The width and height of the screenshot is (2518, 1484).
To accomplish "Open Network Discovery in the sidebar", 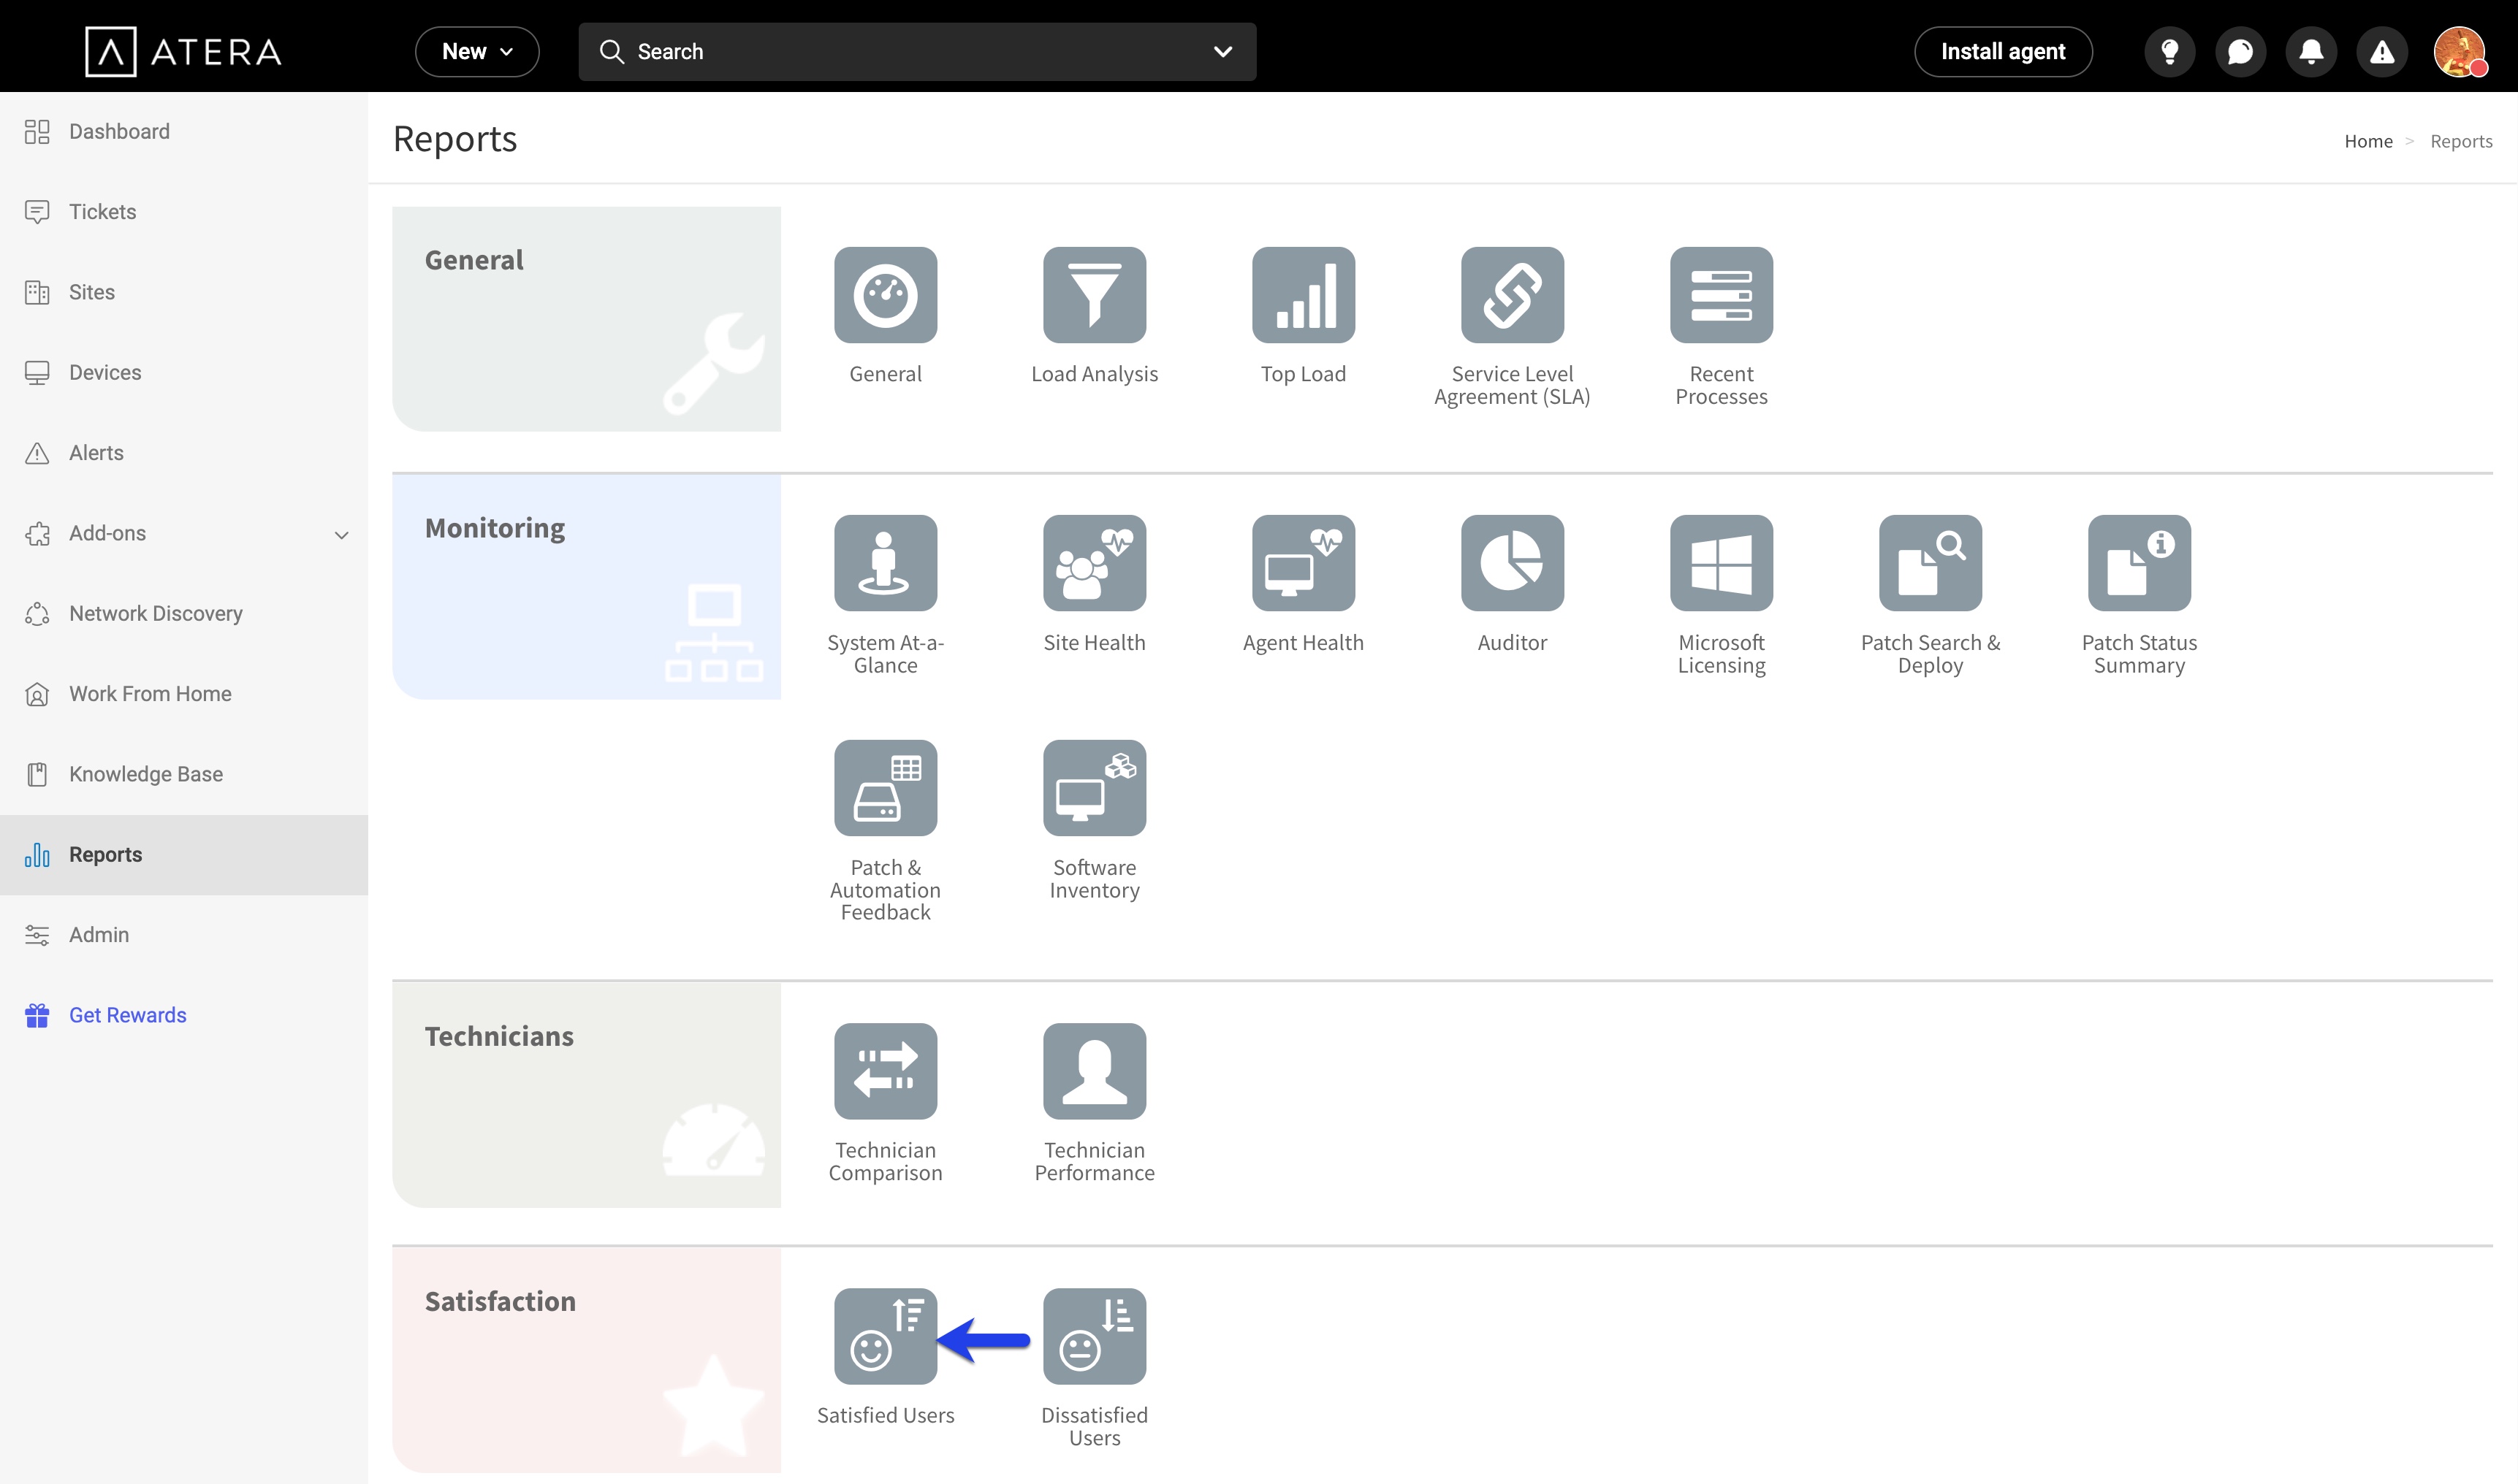I will (155, 613).
